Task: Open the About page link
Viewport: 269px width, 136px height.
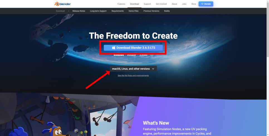Action: (x=174, y=4)
